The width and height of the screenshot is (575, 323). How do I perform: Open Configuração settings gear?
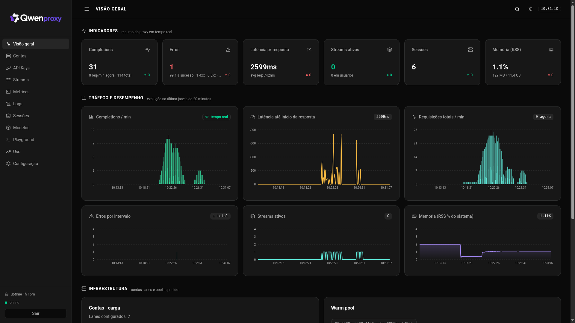tap(8, 164)
